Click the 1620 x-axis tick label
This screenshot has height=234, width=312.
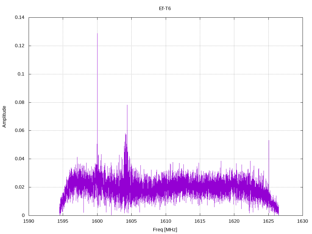coord(234,221)
